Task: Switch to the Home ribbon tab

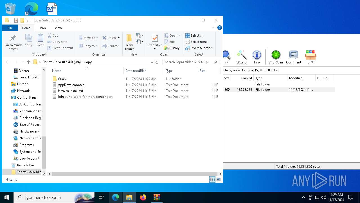Action: click(x=26, y=28)
